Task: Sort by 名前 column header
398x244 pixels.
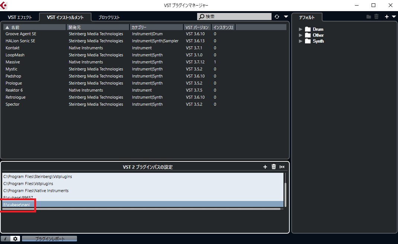Action: click(x=35, y=27)
